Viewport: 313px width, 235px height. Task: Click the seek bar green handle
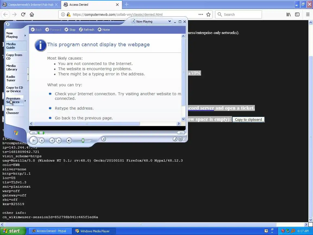coord(41,133)
